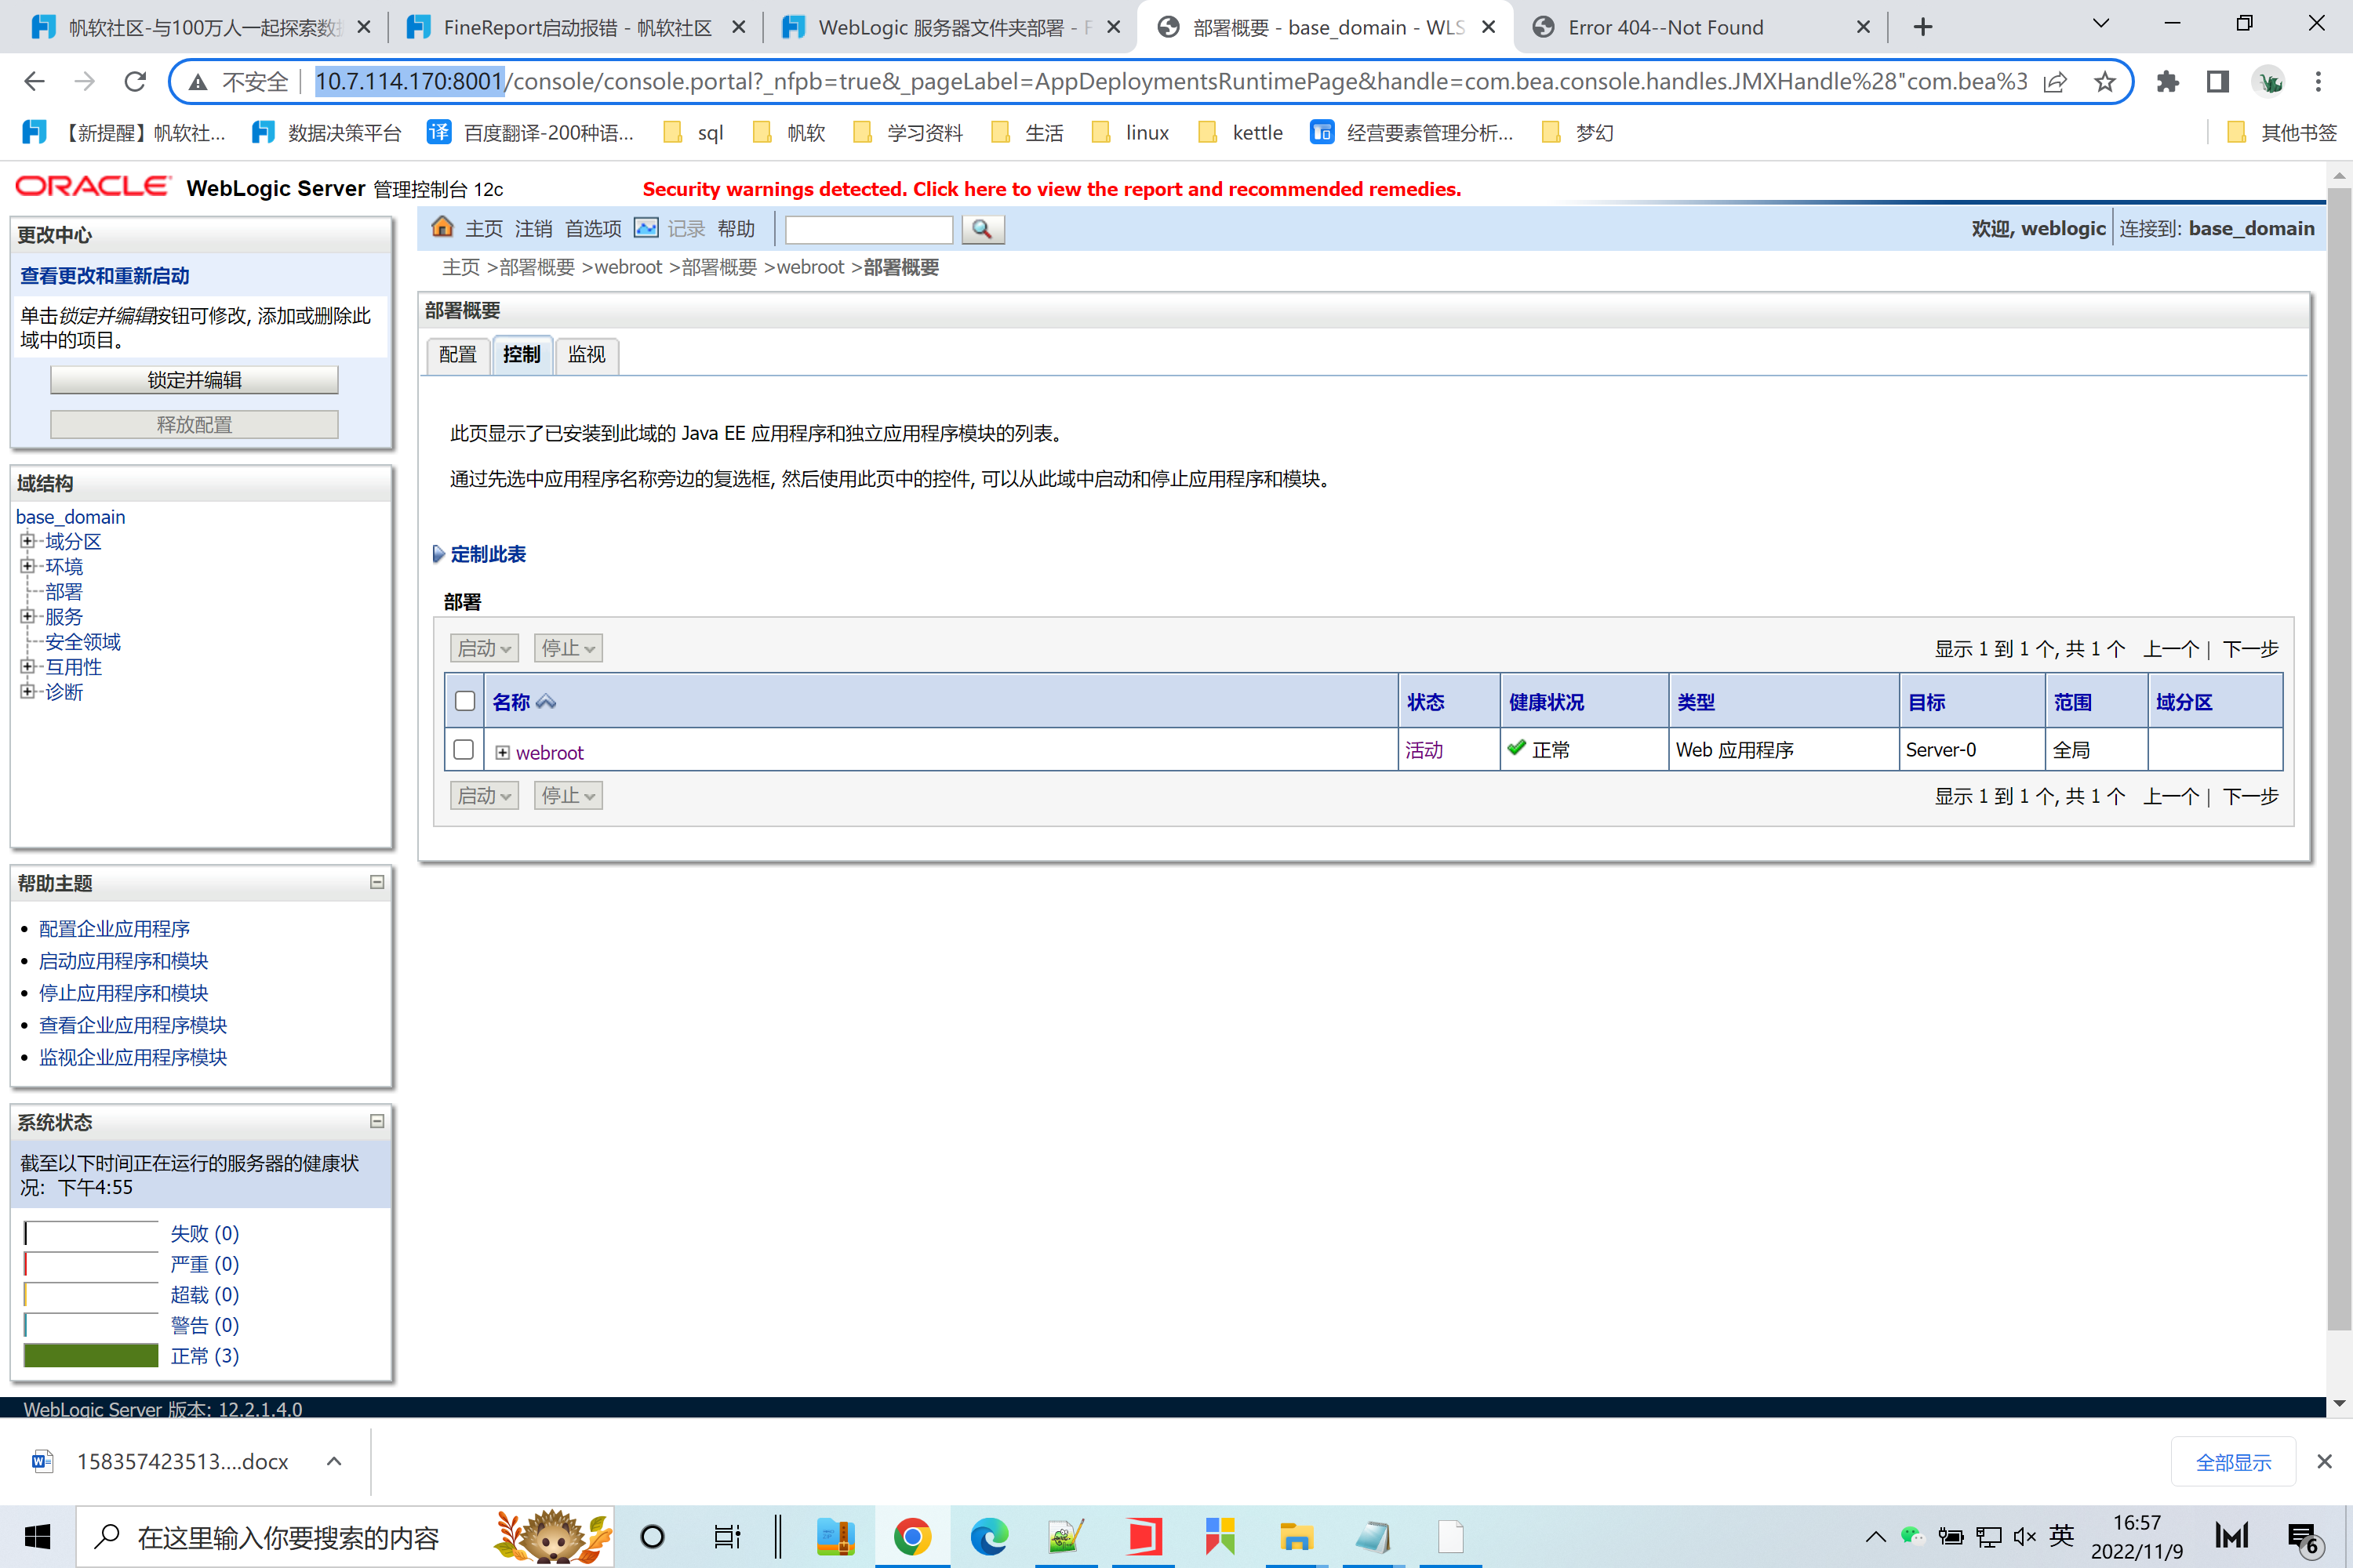Switch to Error 404 browser tab
This screenshot has height=1568, width=2353.
1699,27
